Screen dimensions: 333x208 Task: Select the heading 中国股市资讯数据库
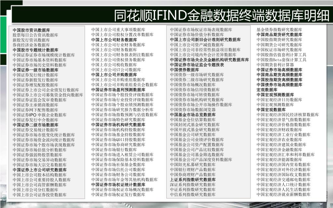[31, 30]
